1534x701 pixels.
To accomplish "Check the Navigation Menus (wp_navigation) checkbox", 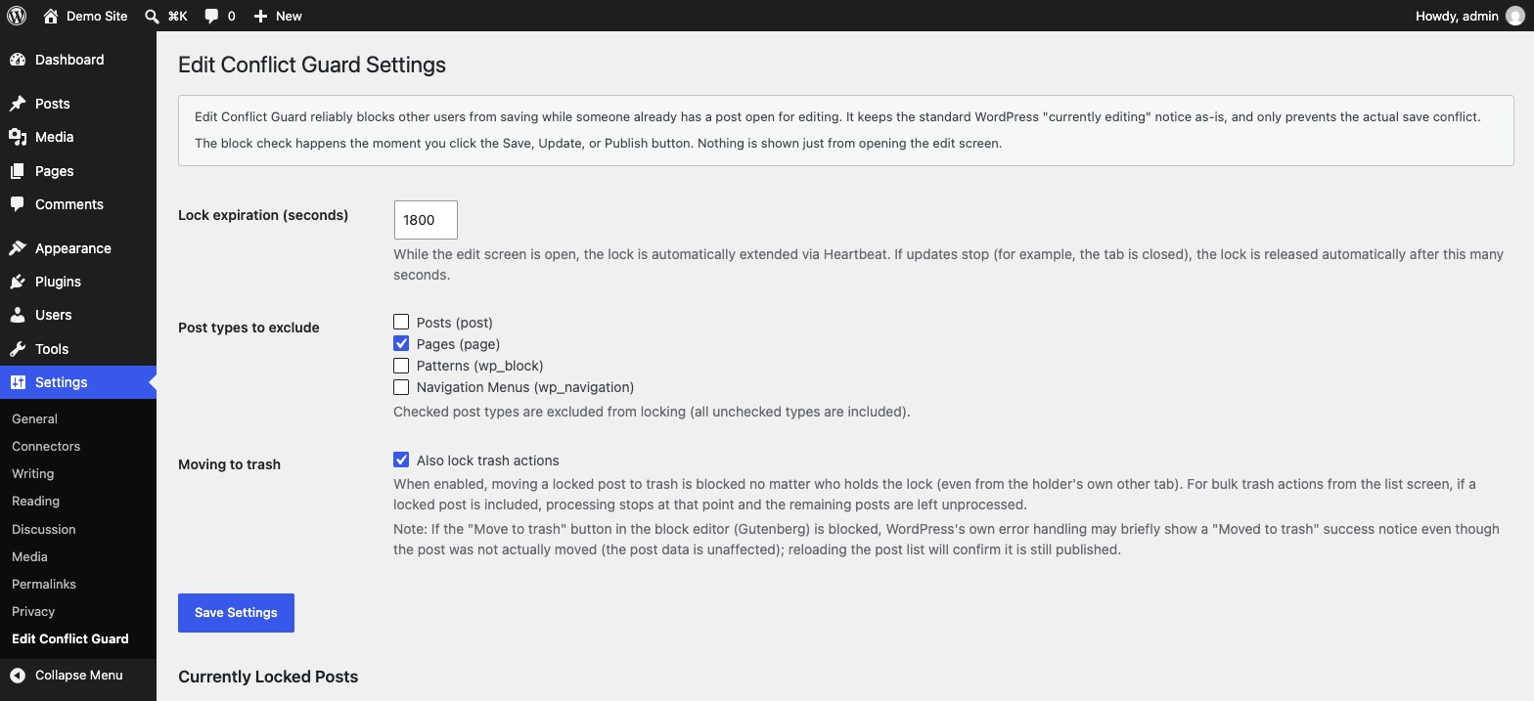I will click(x=401, y=387).
